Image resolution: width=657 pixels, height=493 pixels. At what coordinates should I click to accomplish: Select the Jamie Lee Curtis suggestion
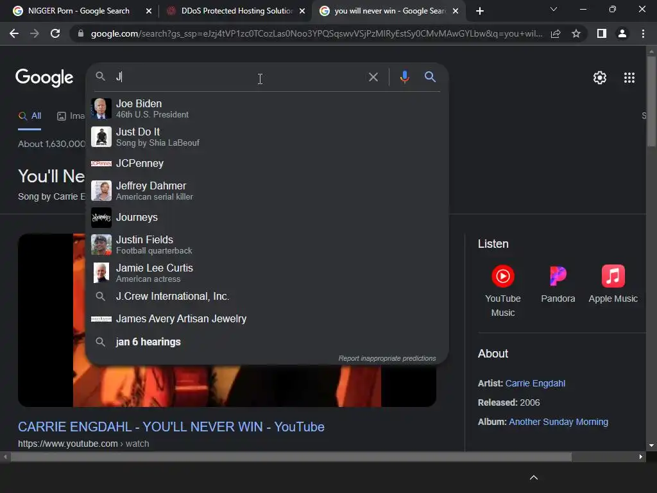tap(267, 273)
